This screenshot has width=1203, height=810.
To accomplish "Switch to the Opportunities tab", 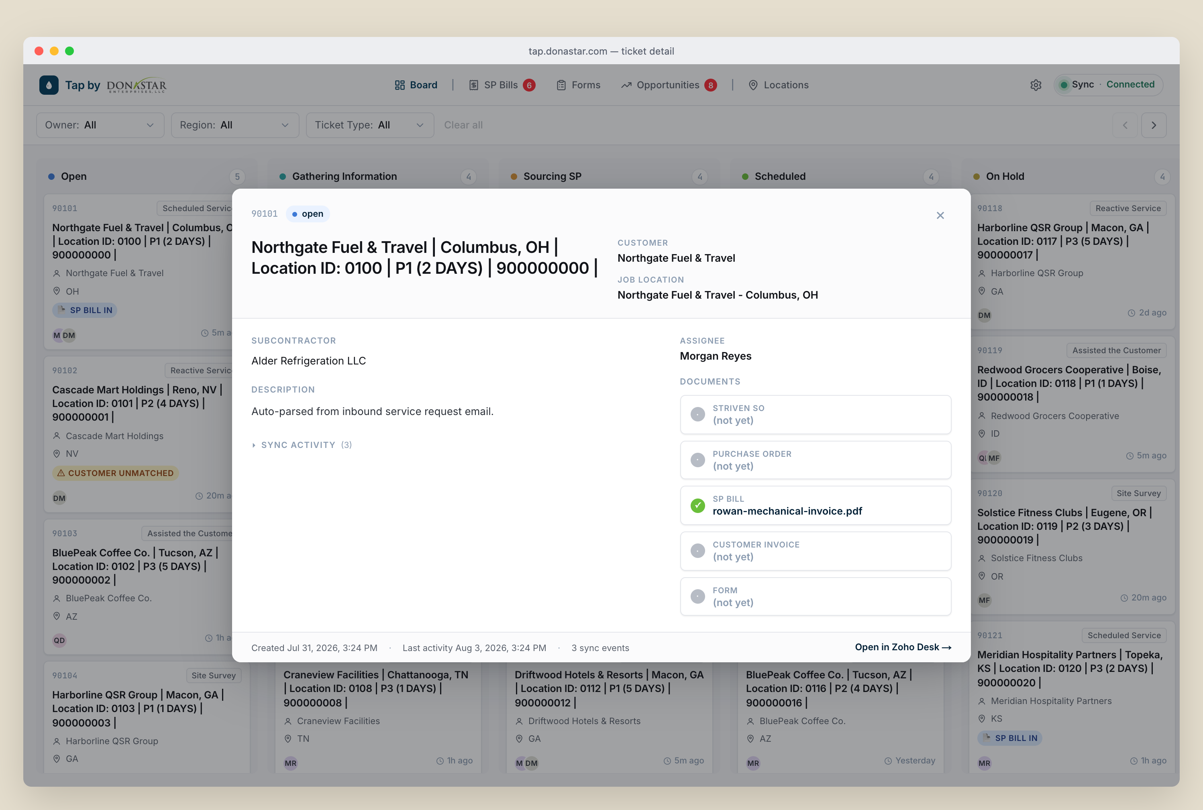I will click(669, 85).
